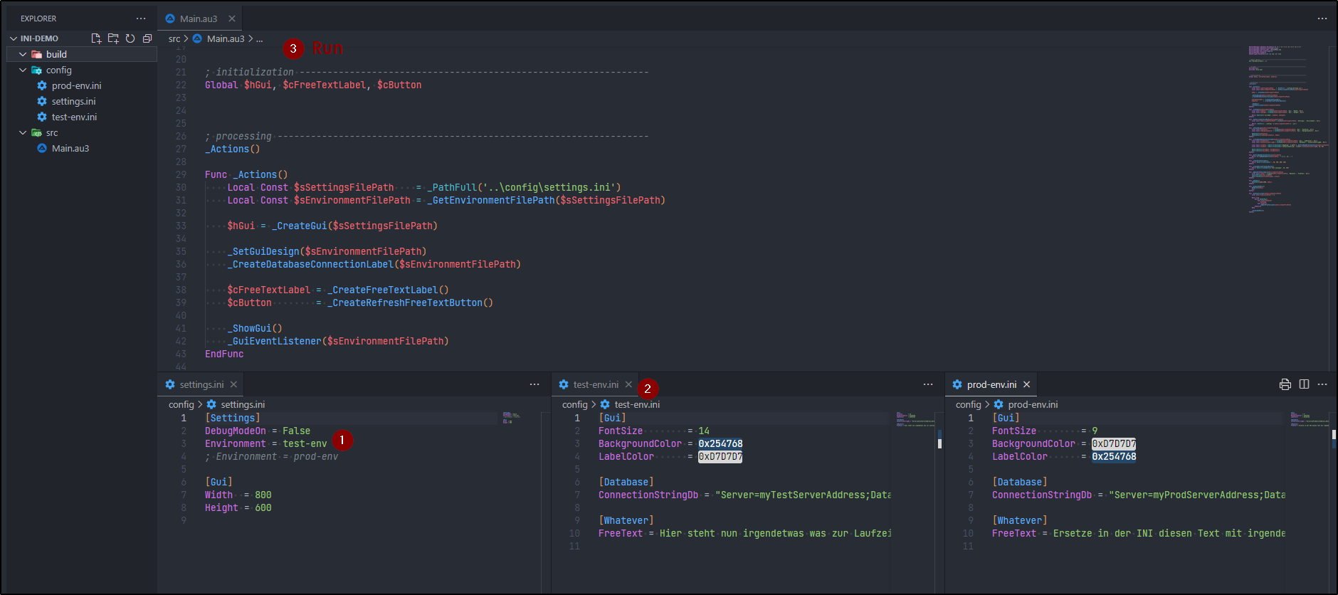This screenshot has height=595, width=1338.
Task: Open Explorer views and more actions menu
Action: [x=141, y=19]
